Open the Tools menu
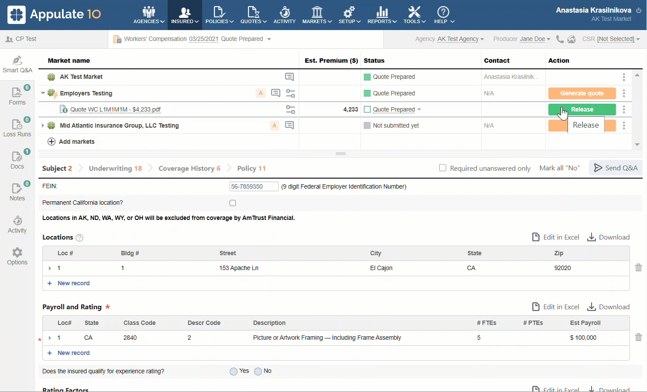 (414, 15)
